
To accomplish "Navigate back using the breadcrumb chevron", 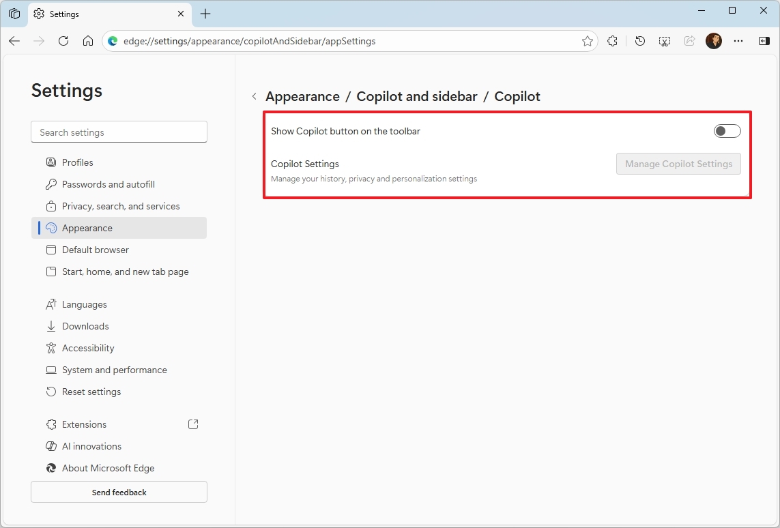I will click(x=254, y=96).
